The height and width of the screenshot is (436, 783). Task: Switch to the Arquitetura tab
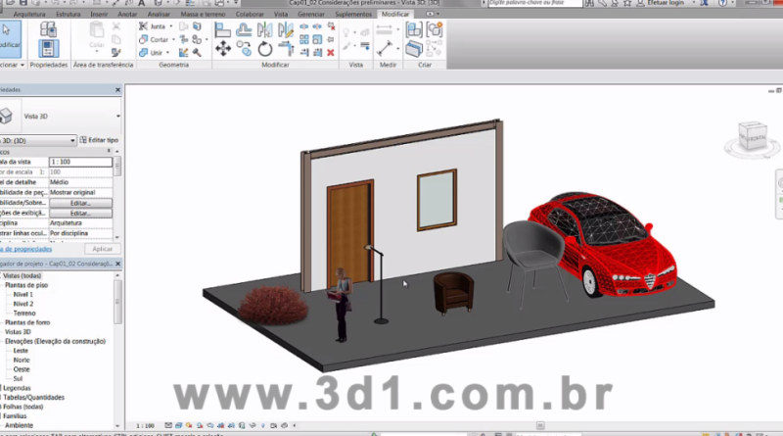(x=29, y=14)
